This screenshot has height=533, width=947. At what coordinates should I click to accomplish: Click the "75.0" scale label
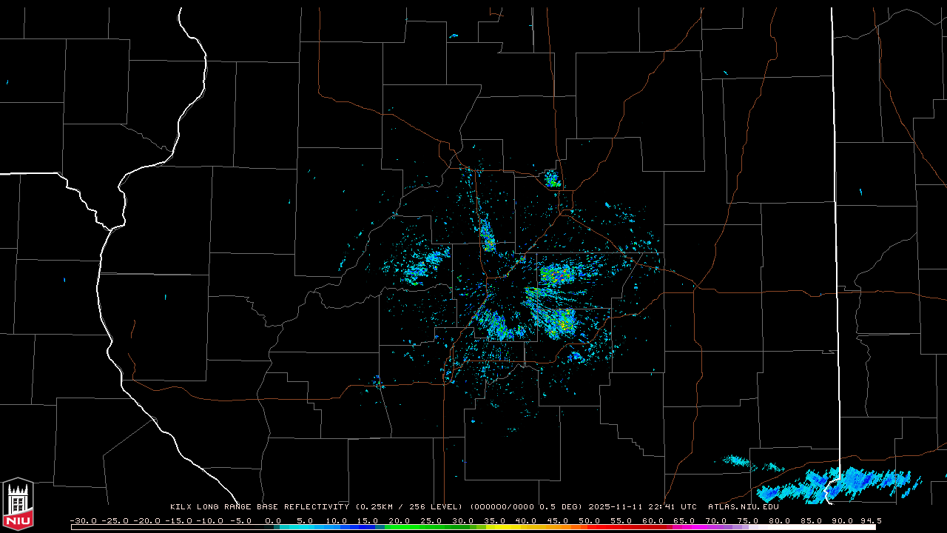748,520
